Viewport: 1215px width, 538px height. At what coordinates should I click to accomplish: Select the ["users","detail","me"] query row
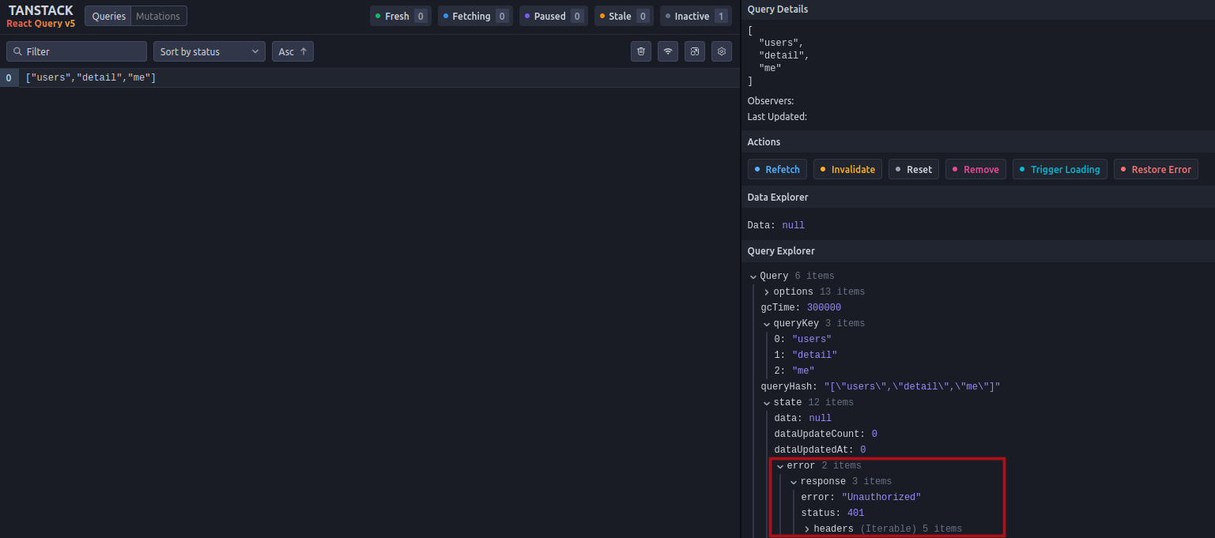(x=369, y=77)
